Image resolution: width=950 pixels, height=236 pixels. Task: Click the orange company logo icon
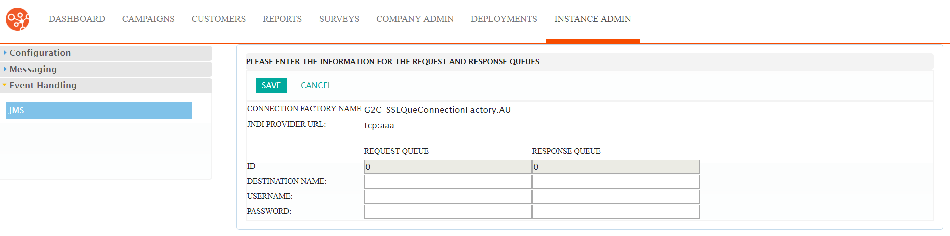(x=18, y=19)
